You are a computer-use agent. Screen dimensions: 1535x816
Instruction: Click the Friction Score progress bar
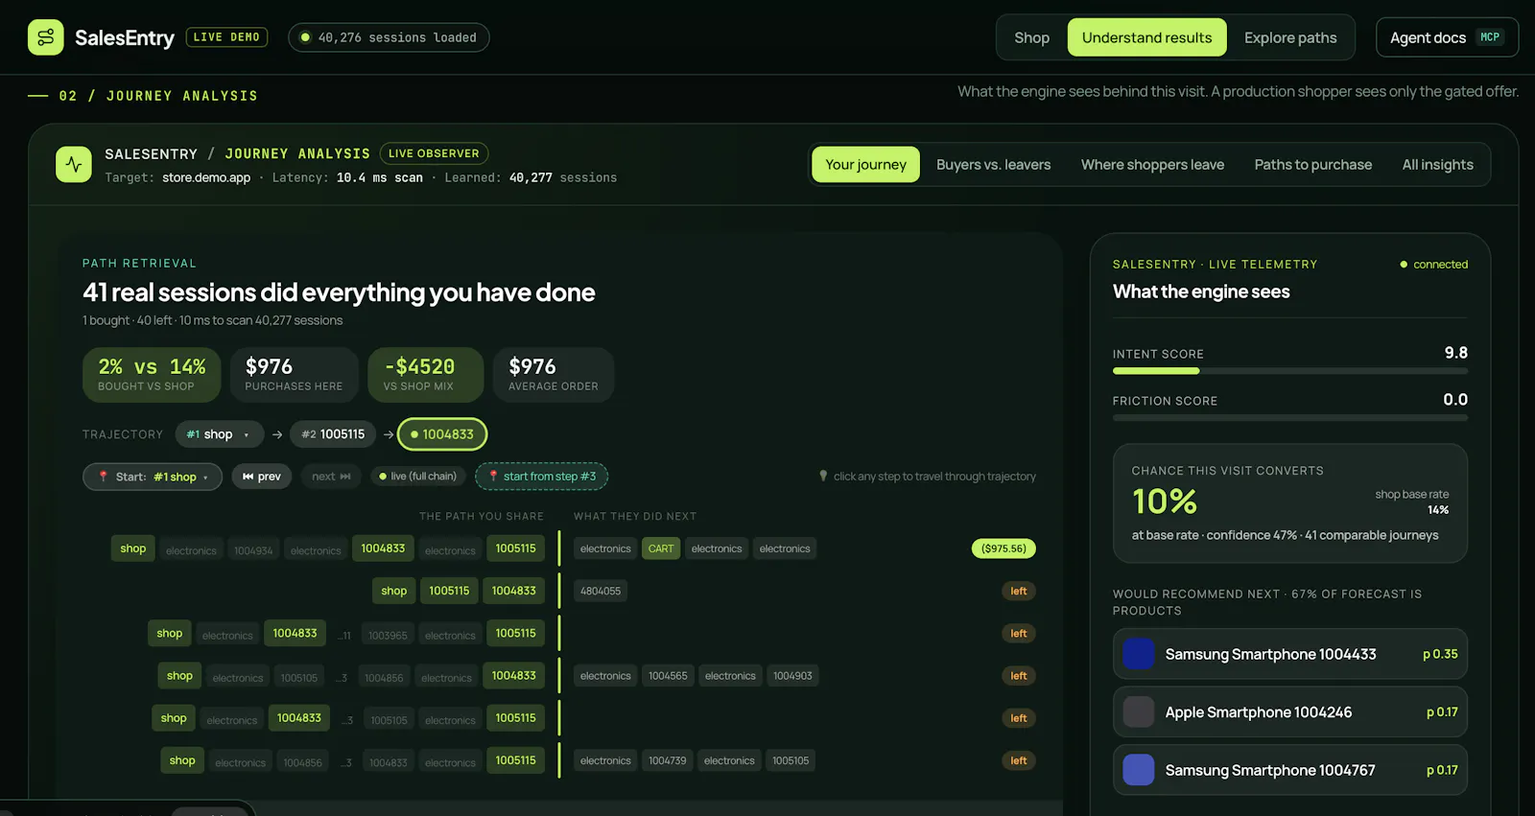click(1289, 418)
